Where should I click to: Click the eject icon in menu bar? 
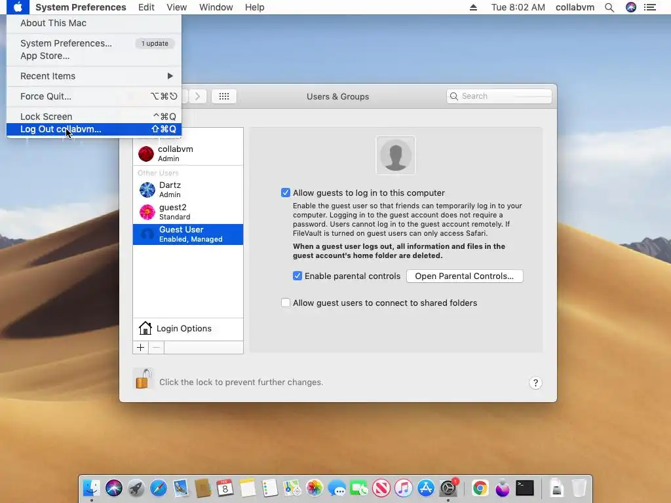pos(473,7)
